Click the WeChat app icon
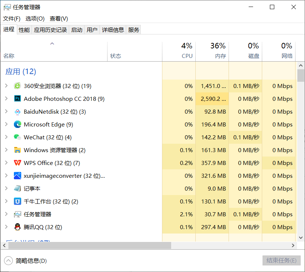This screenshot has height=272, width=305. click(17, 137)
